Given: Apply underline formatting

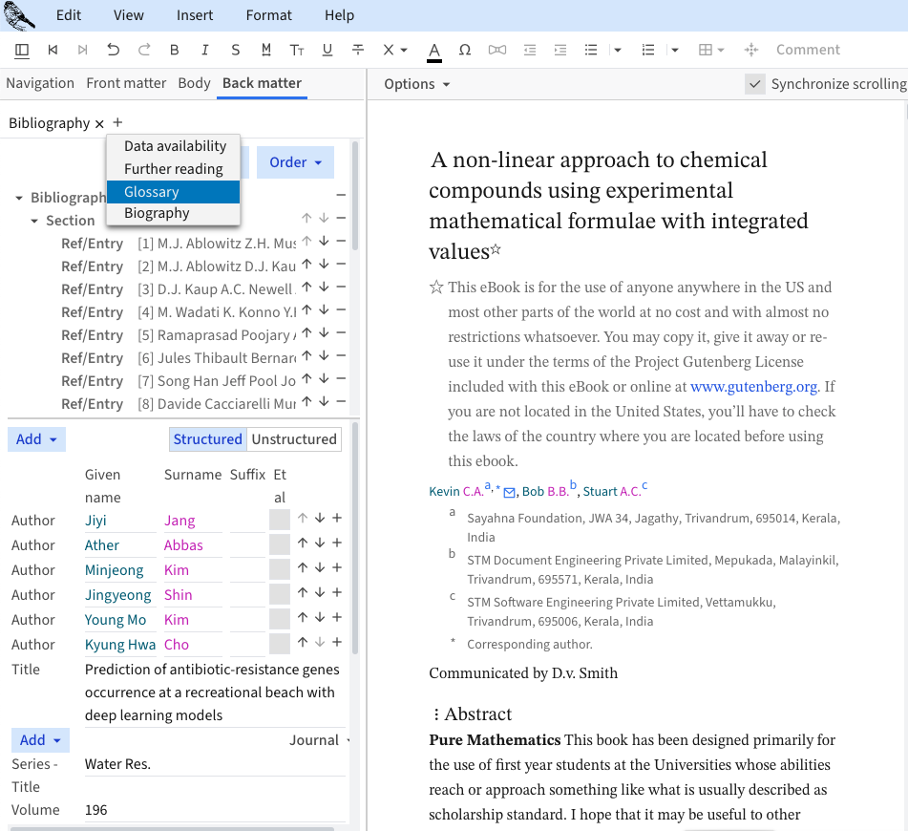Looking at the screenshot, I should point(327,50).
